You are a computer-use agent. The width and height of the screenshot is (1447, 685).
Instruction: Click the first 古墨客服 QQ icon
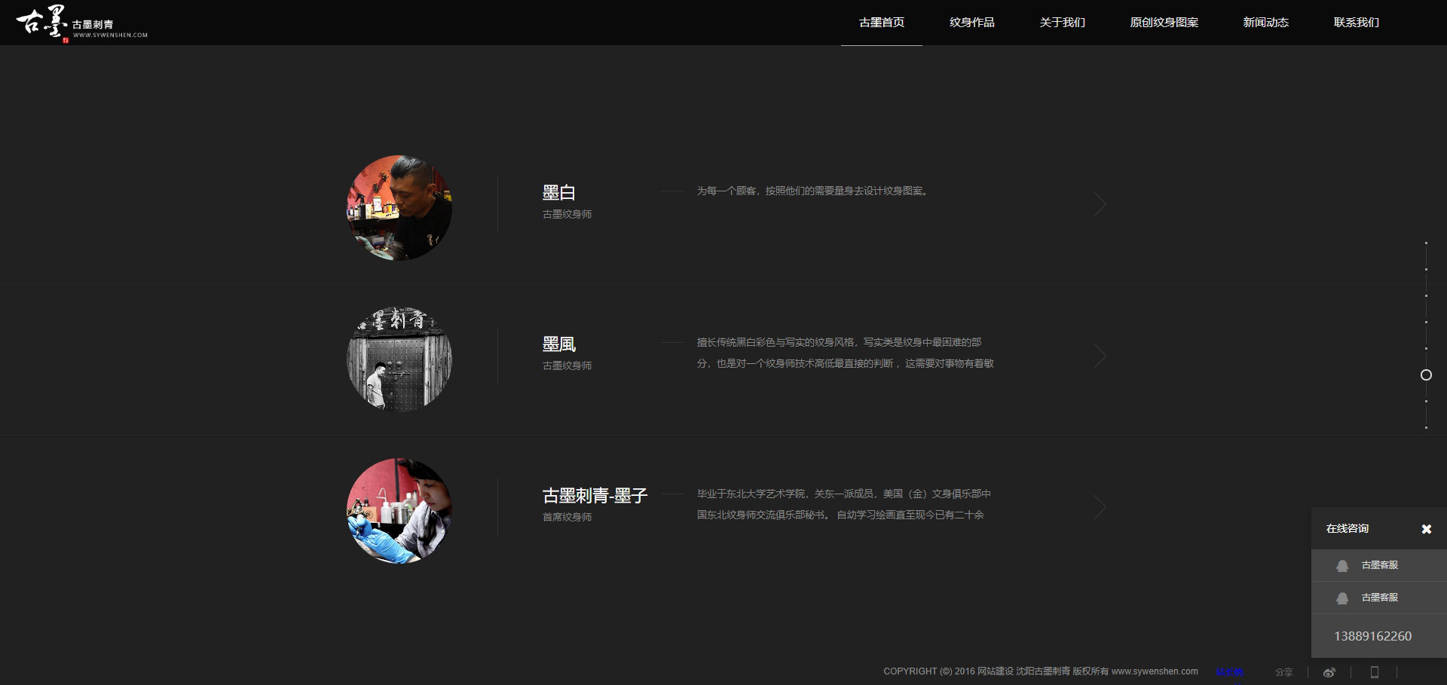(x=1342, y=565)
